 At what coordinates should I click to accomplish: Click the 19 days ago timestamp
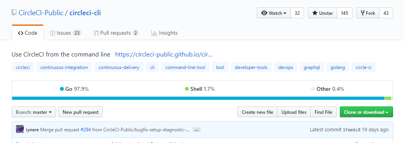point(375,130)
